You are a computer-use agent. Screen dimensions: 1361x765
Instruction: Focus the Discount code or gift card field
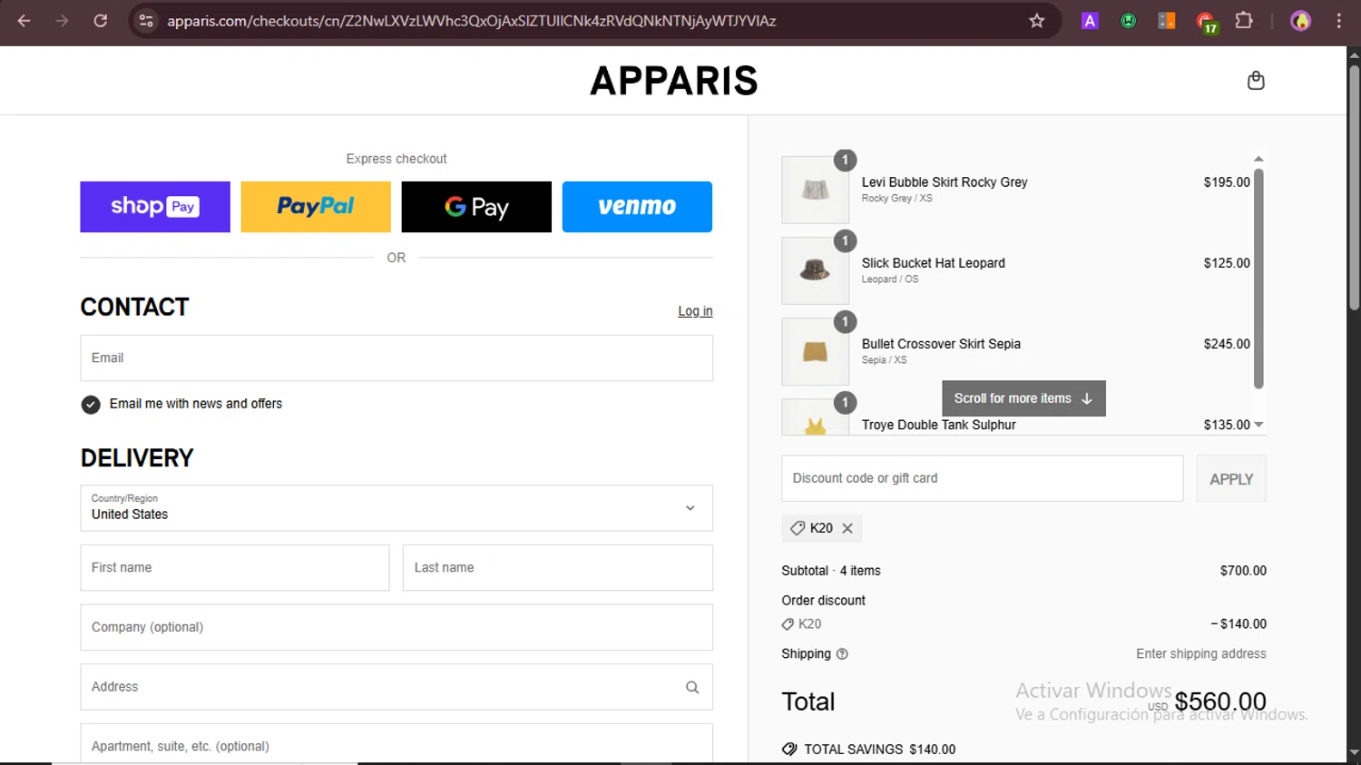point(983,478)
